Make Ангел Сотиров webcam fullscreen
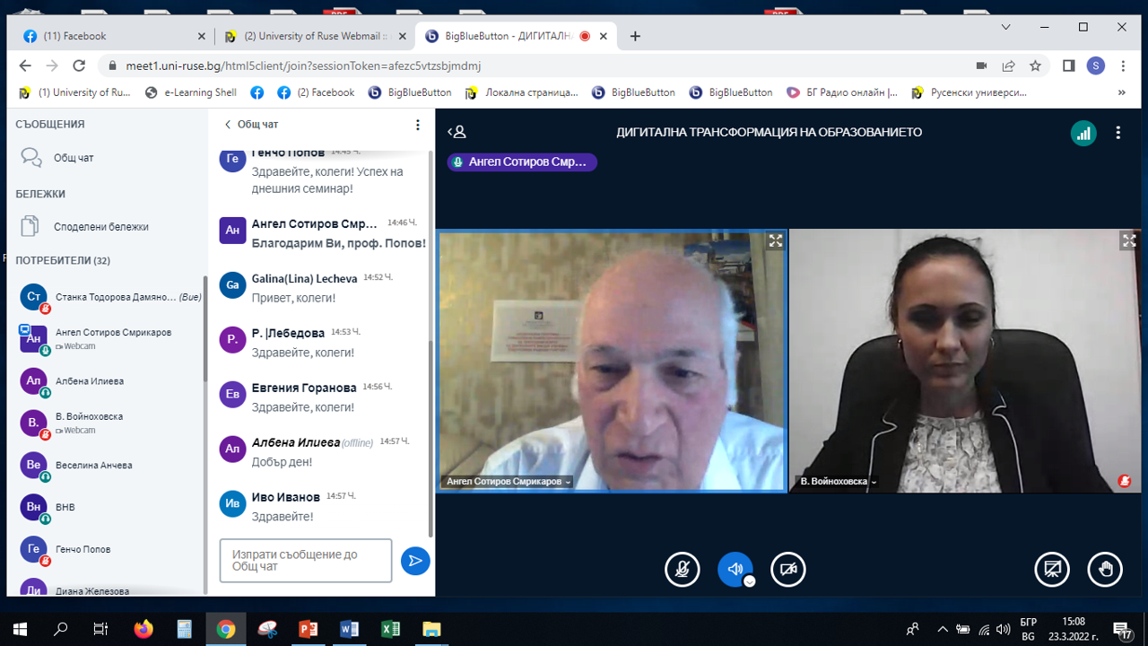This screenshot has width=1148, height=646. coord(775,240)
